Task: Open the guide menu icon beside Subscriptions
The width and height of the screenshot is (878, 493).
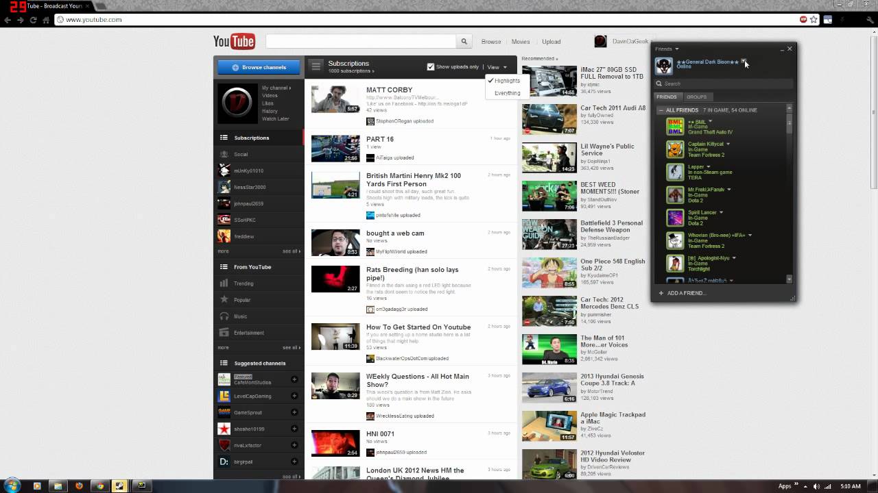Action: pyautogui.click(x=316, y=66)
